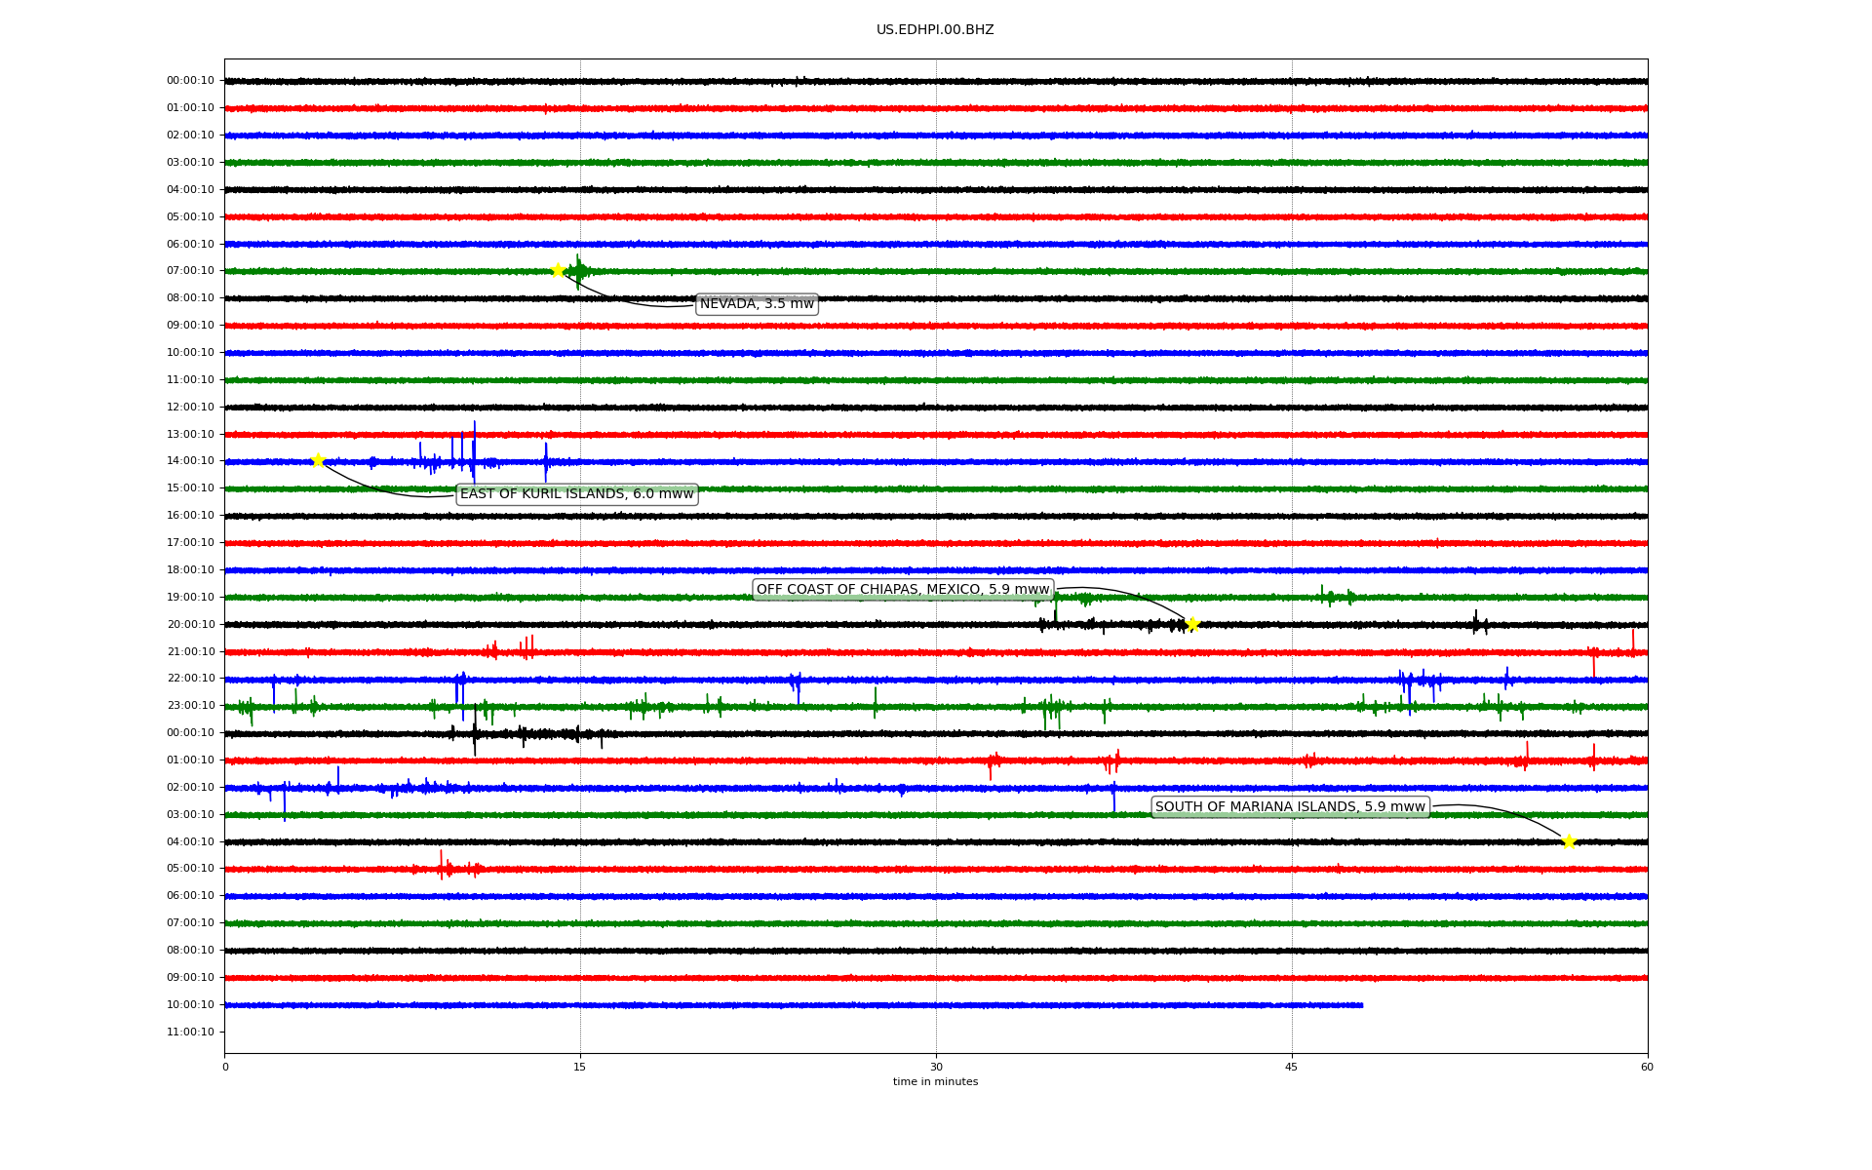
Task: Click the 00:00:10 label directly below 23:00:10
Action: 190,732
